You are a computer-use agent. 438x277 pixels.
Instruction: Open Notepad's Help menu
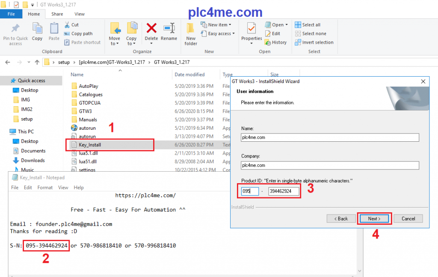click(x=79, y=188)
